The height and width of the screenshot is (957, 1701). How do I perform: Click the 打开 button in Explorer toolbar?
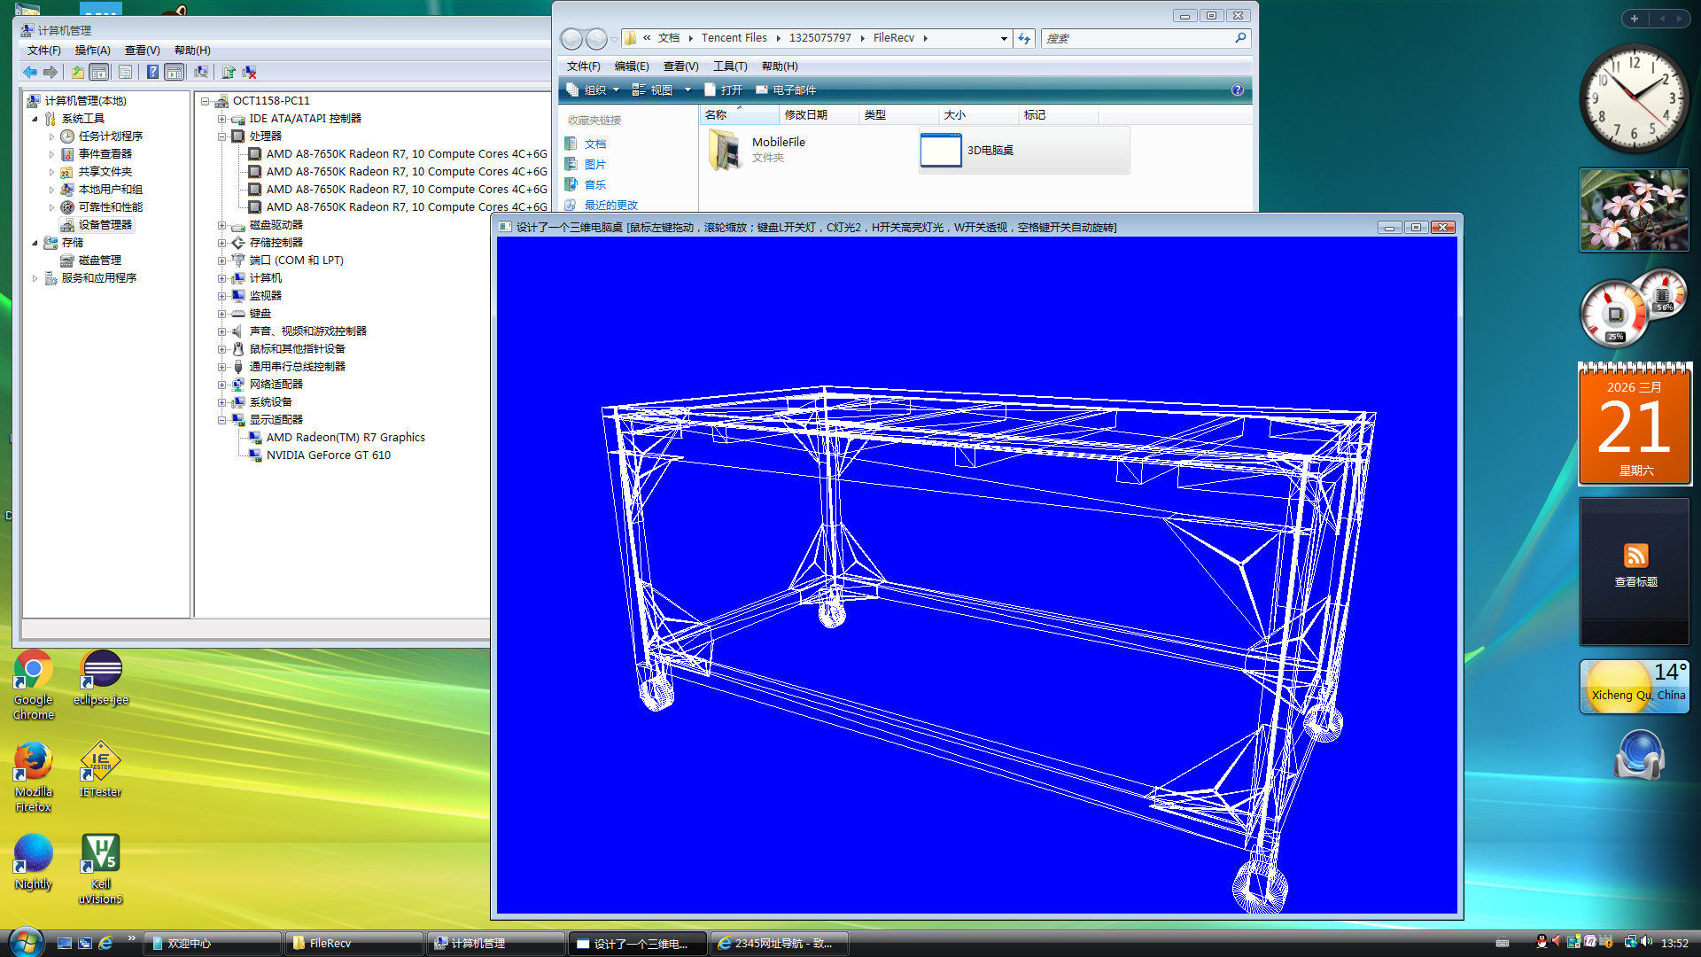[x=723, y=89]
